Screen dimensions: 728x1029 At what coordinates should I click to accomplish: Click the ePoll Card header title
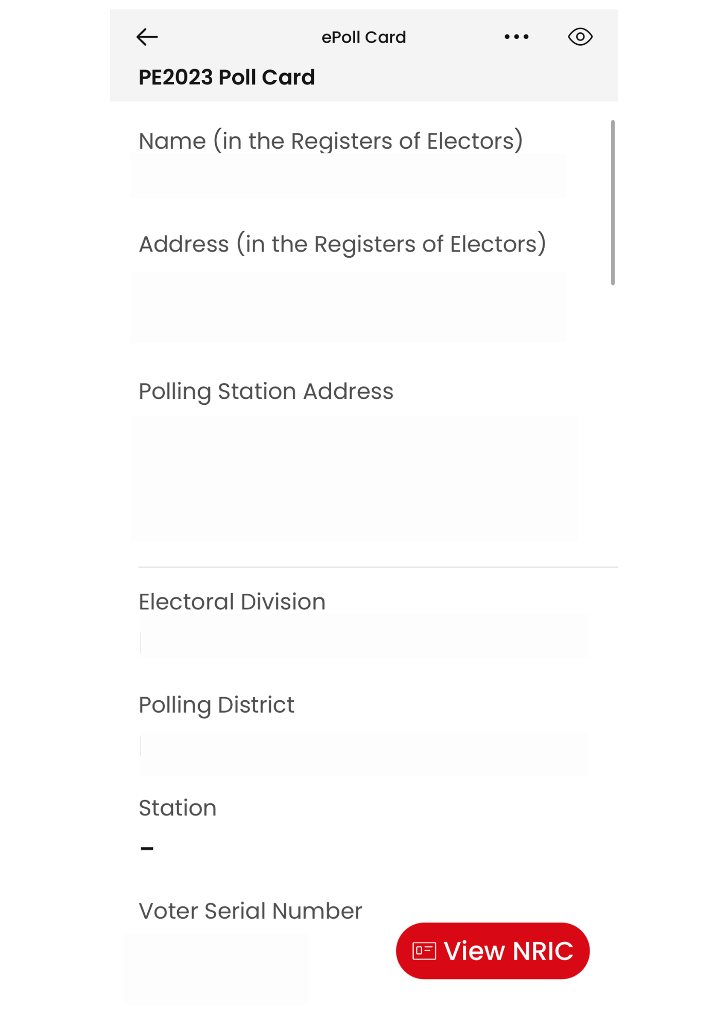click(363, 37)
